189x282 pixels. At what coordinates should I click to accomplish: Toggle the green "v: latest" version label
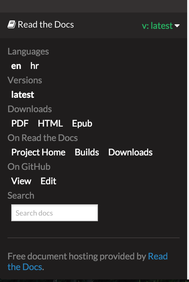(x=157, y=26)
